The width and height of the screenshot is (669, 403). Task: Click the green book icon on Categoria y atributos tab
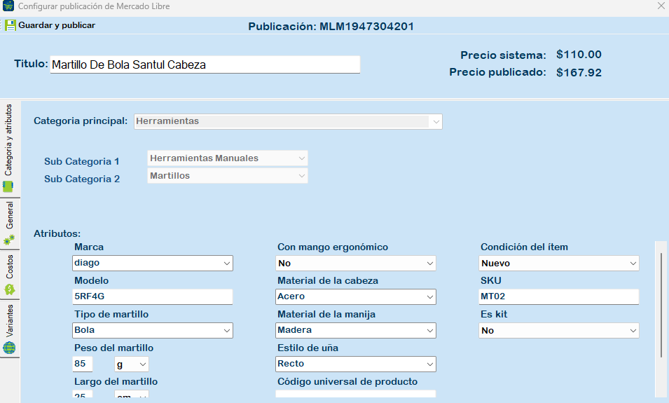(8, 186)
